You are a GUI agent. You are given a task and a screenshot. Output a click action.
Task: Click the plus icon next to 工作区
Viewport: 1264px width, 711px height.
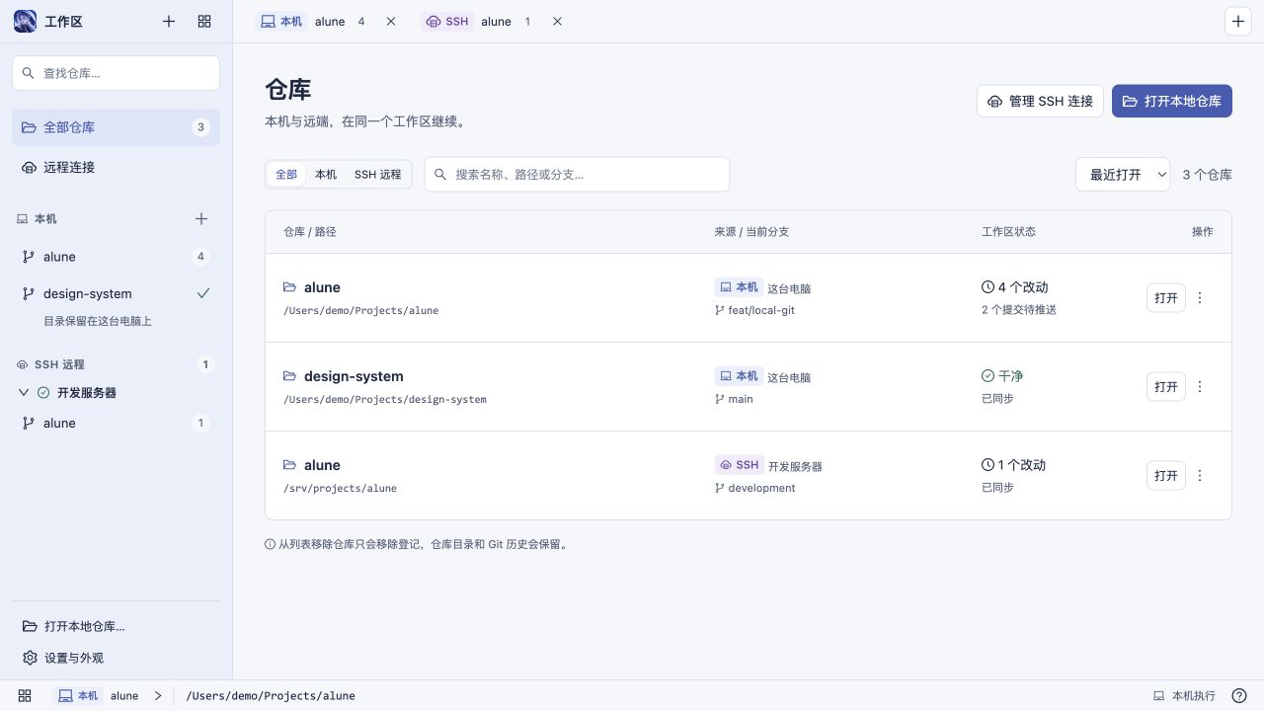[x=169, y=21]
